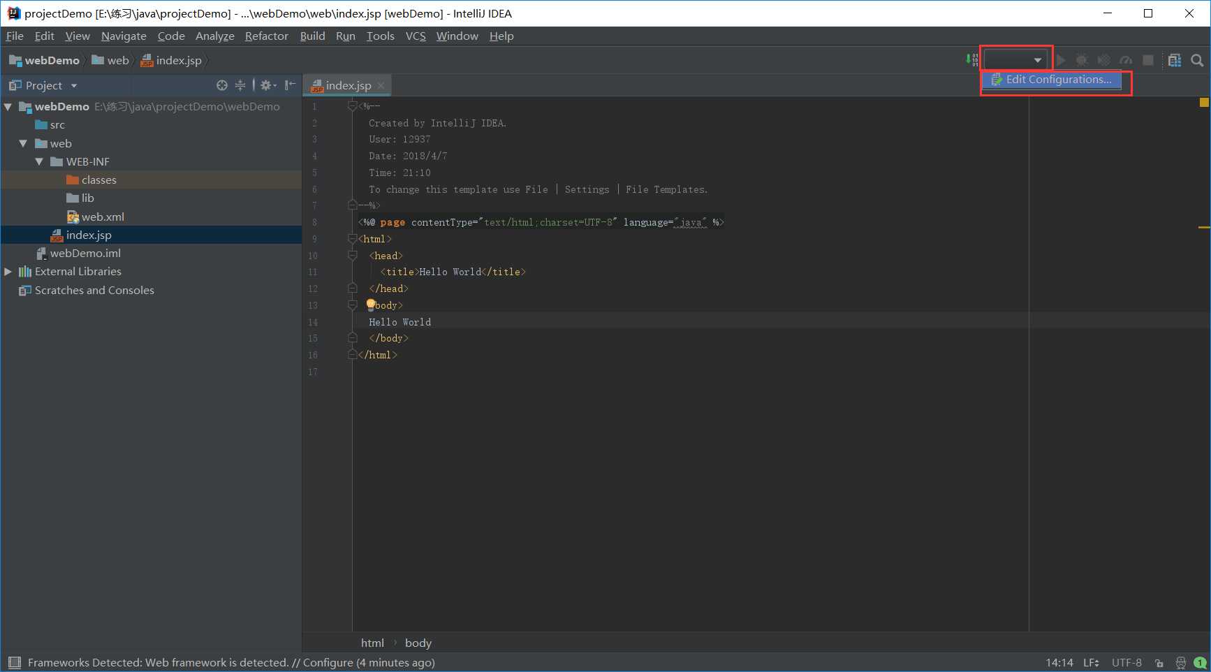1211x672 pixels.
Task: Open Project panel gear settings
Action: point(267,85)
